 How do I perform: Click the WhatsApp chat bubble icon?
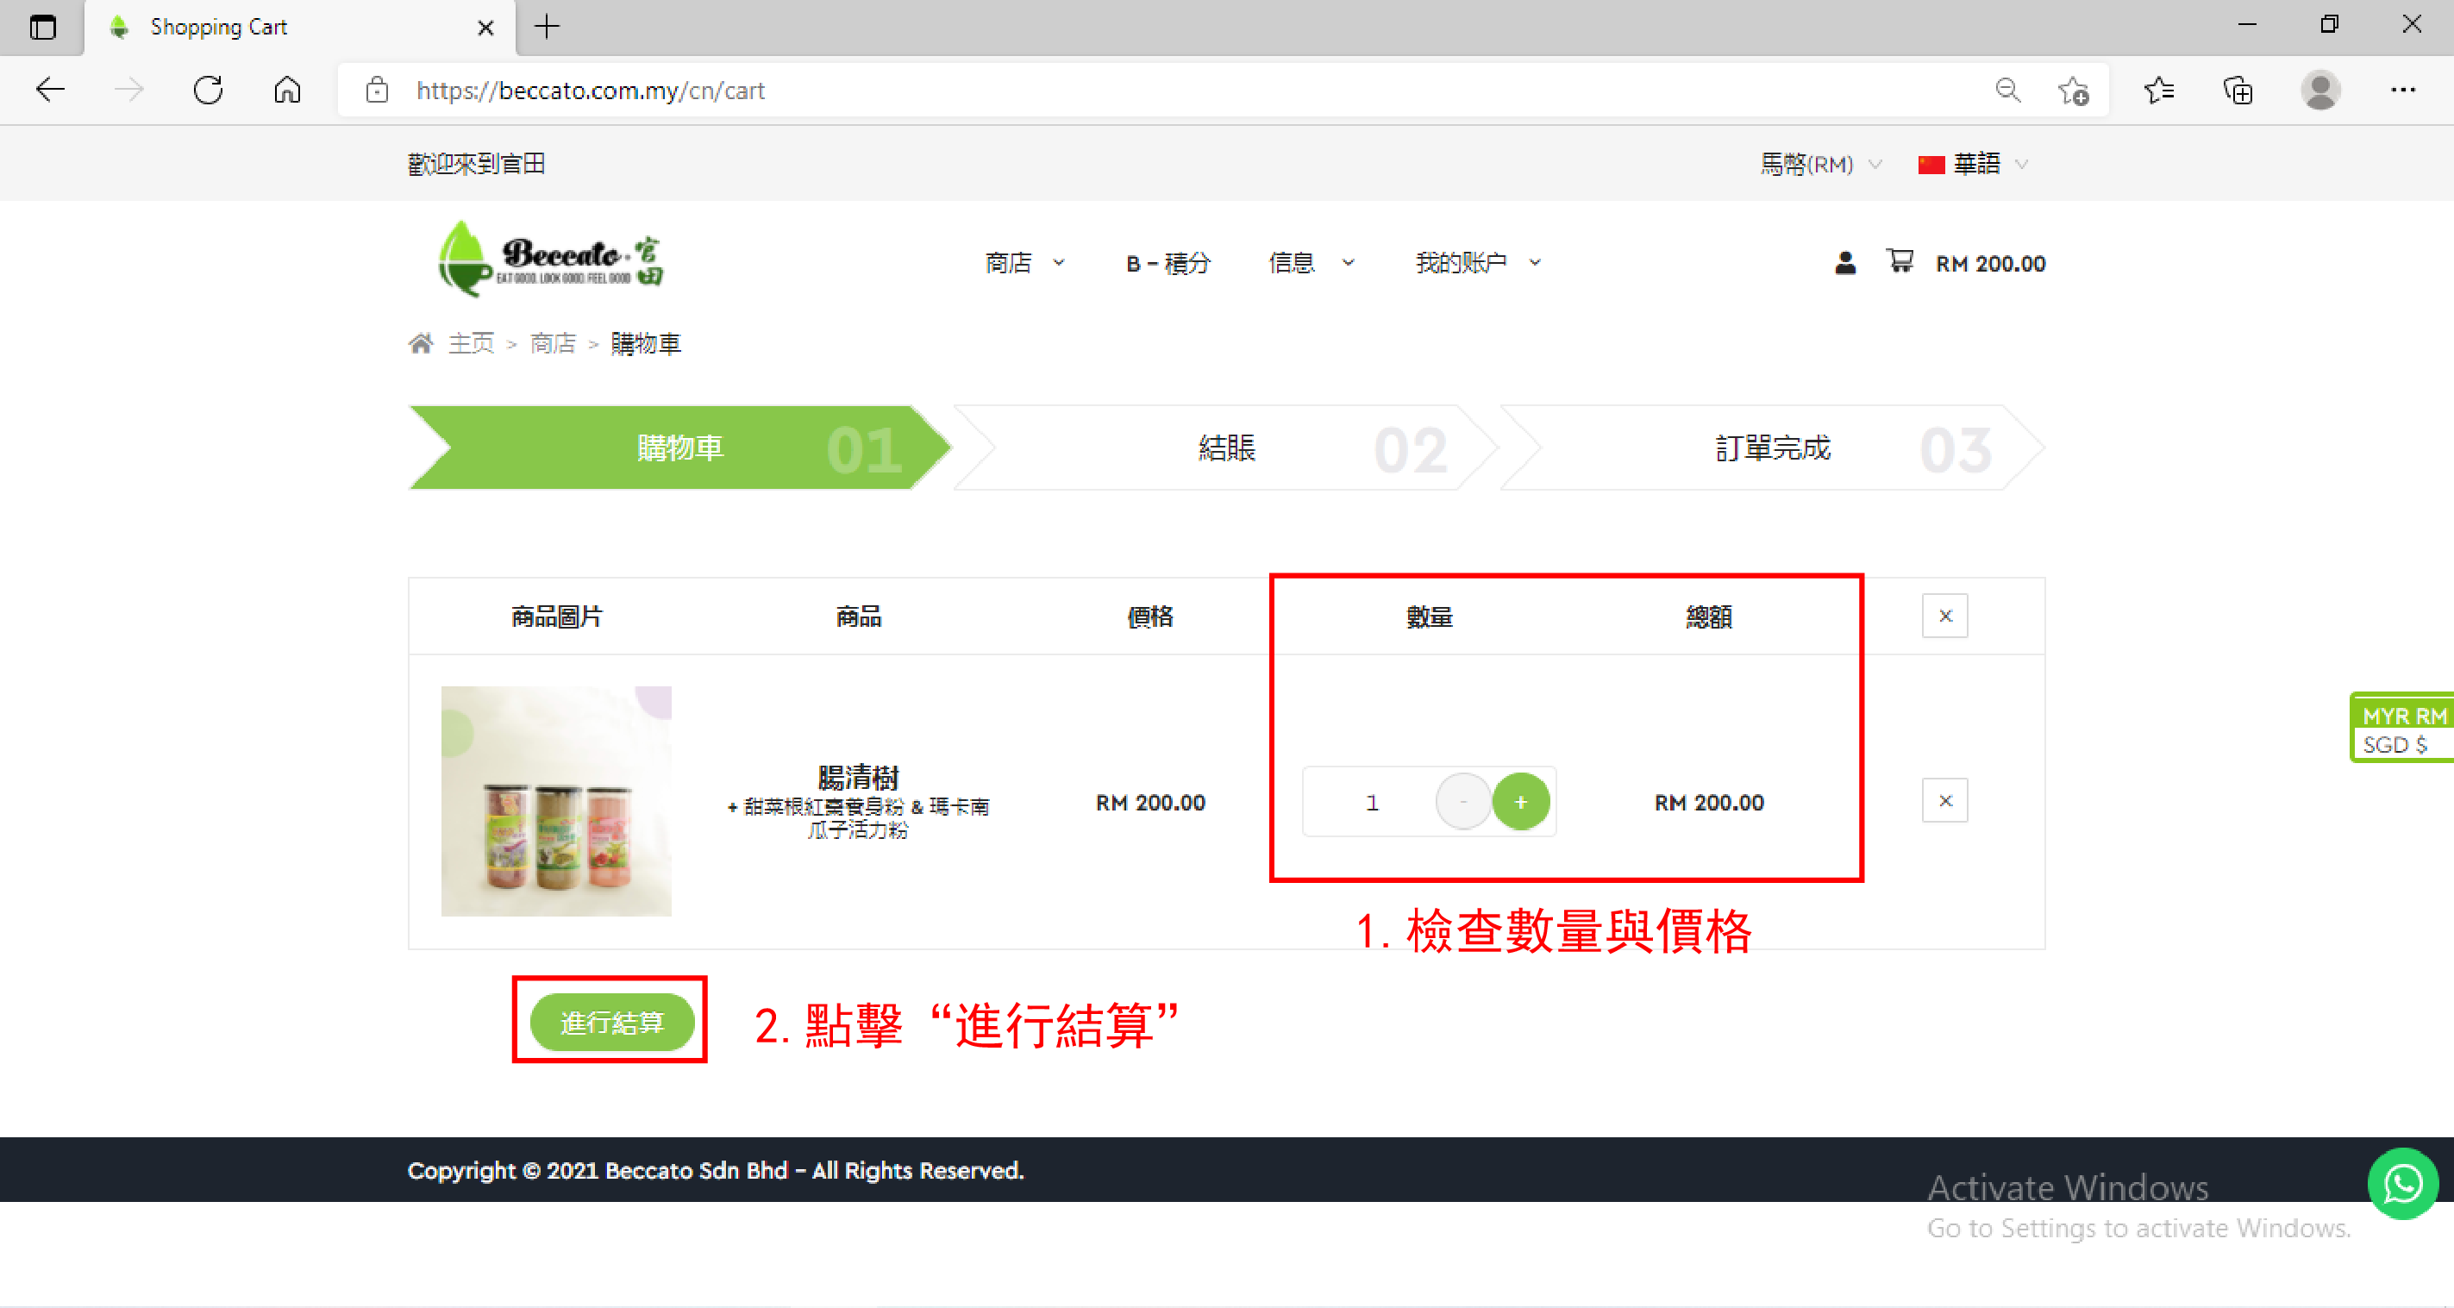click(x=2401, y=1183)
